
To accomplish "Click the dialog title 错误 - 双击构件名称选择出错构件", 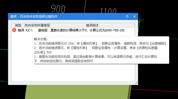I will (x=34, y=17).
